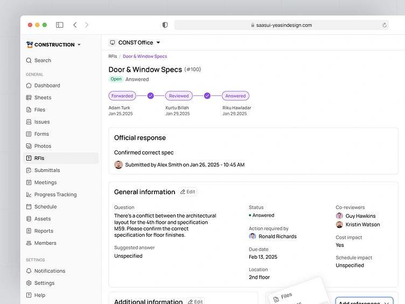Click the Search magnifier icon in sidebar

pyautogui.click(x=29, y=60)
